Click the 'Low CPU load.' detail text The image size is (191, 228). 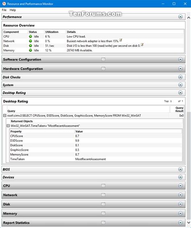coord(76,36)
